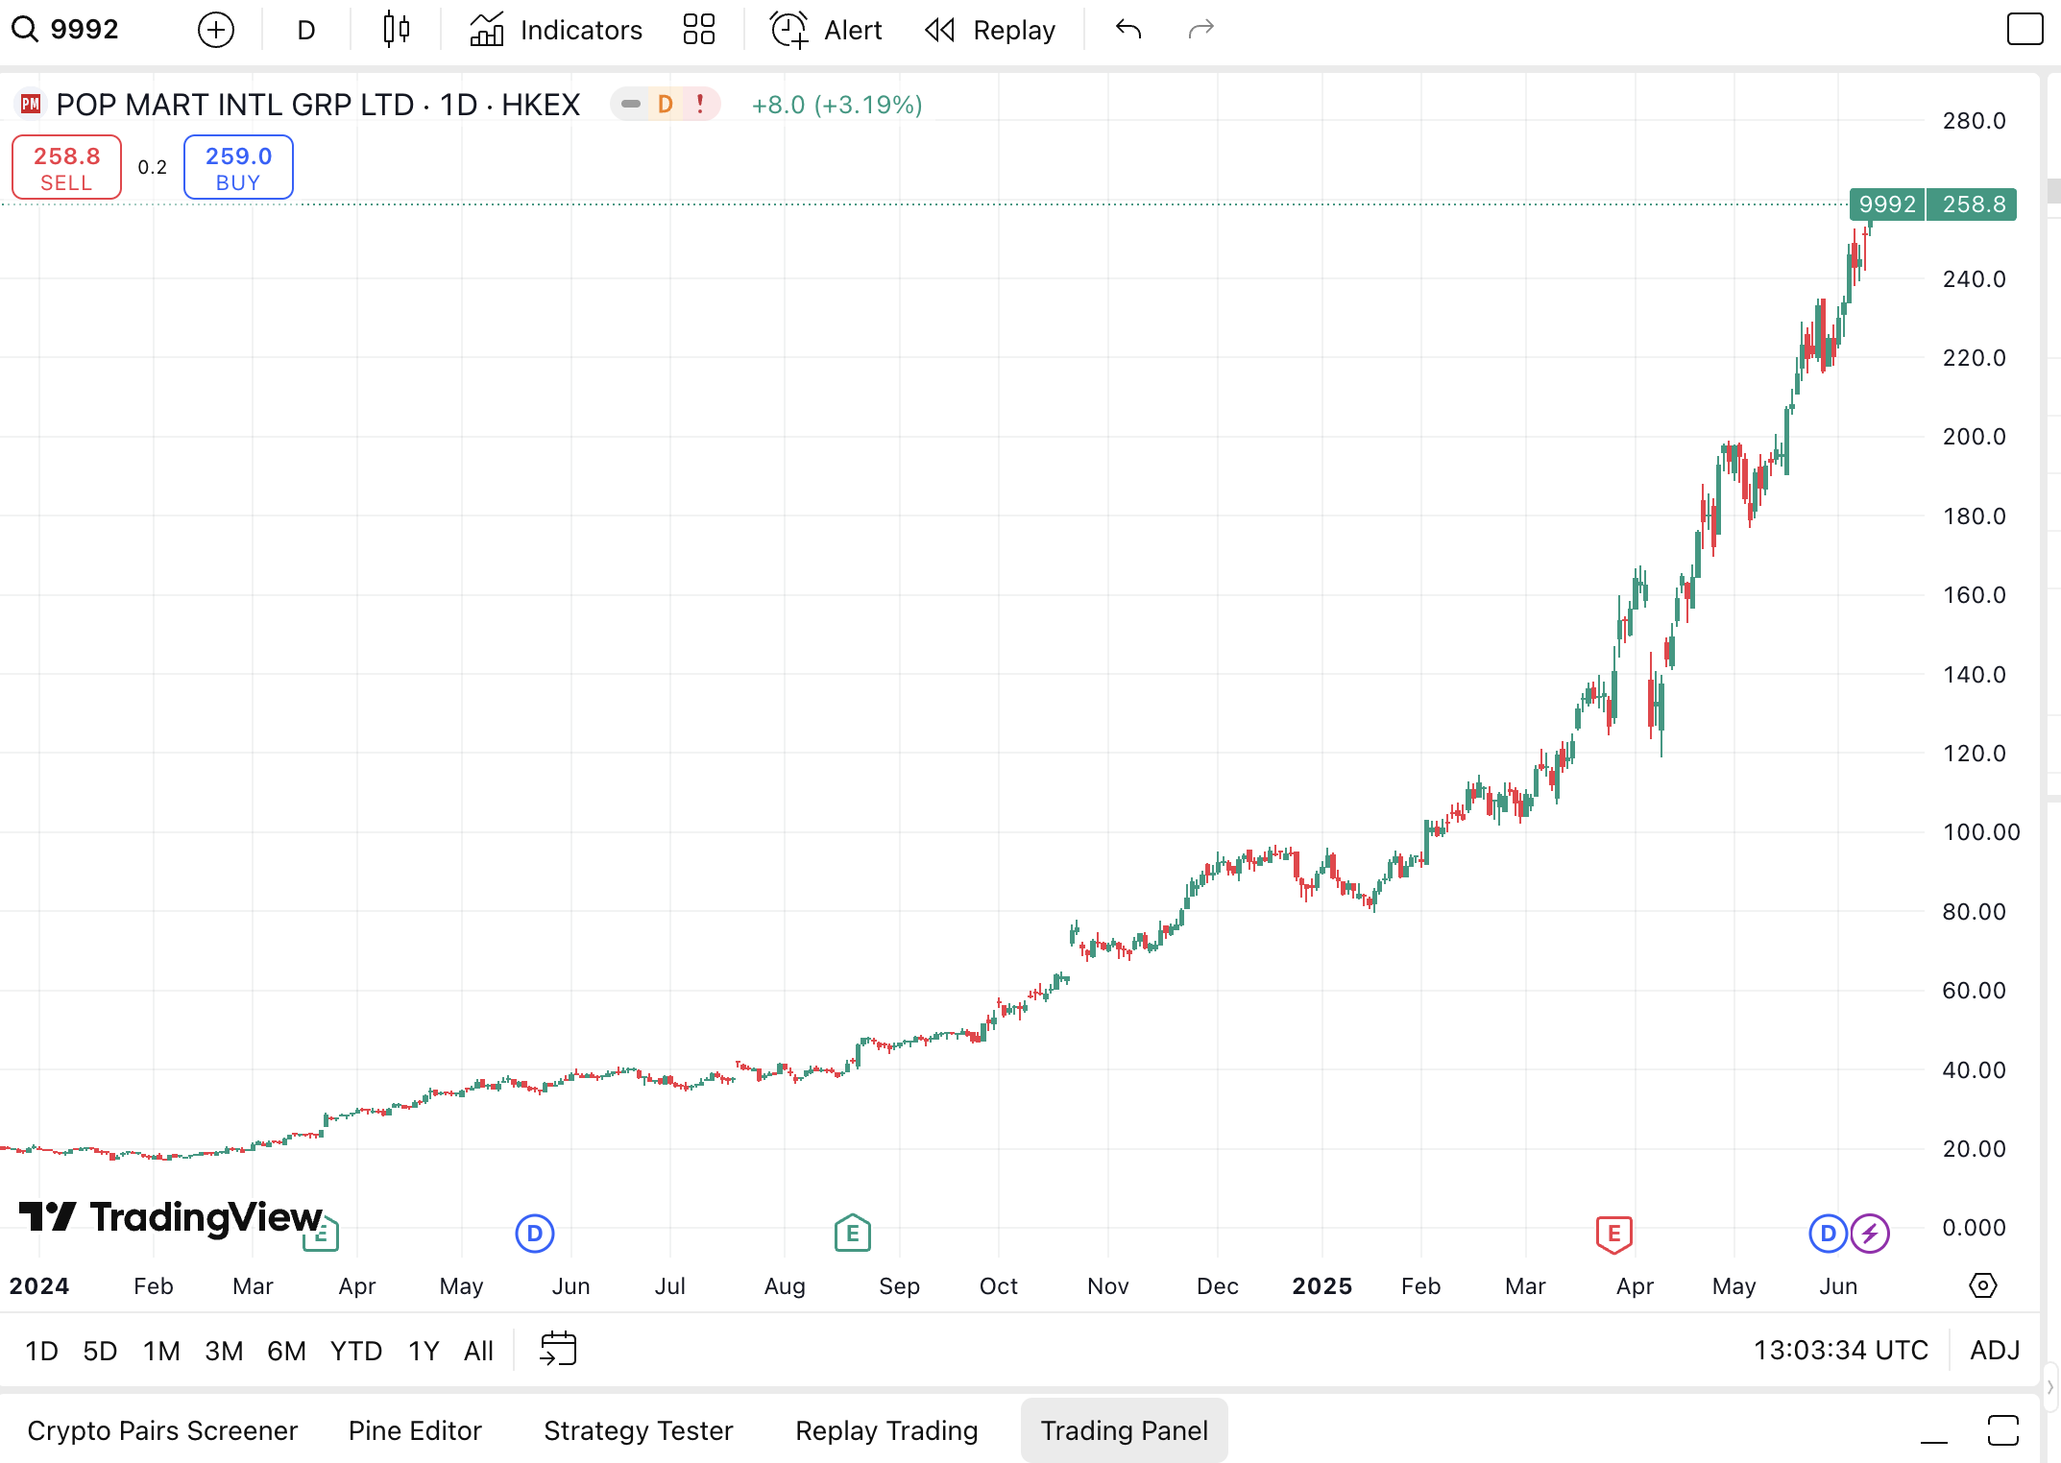Redo the last chart action

[1201, 30]
